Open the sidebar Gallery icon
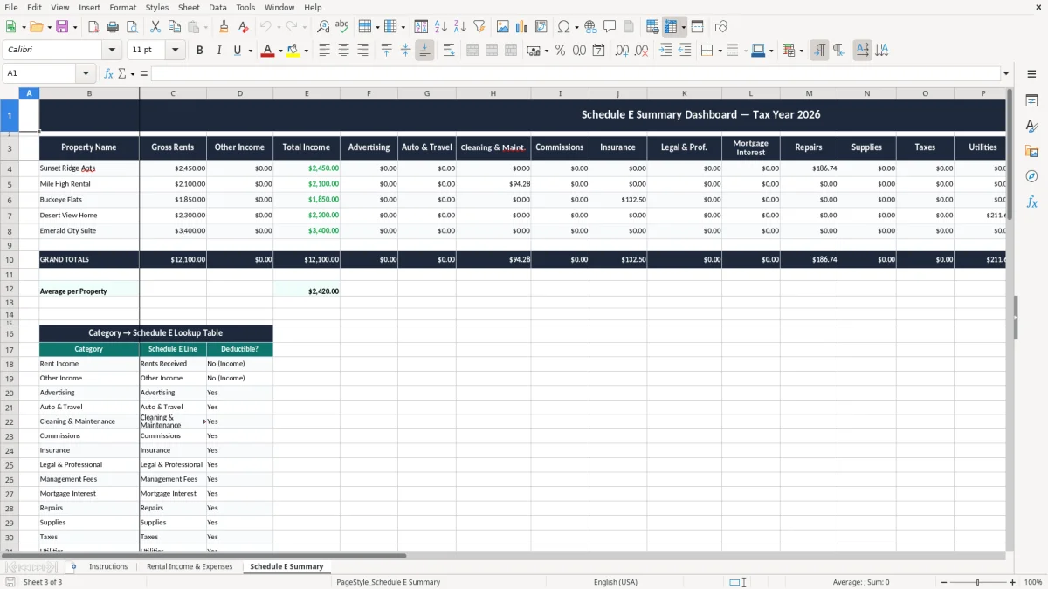Image resolution: width=1048 pixels, height=589 pixels. [x=1031, y=152]
